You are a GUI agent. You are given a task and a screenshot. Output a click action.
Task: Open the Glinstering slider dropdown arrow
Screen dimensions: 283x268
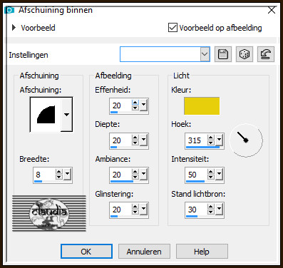tap(143, 209)
